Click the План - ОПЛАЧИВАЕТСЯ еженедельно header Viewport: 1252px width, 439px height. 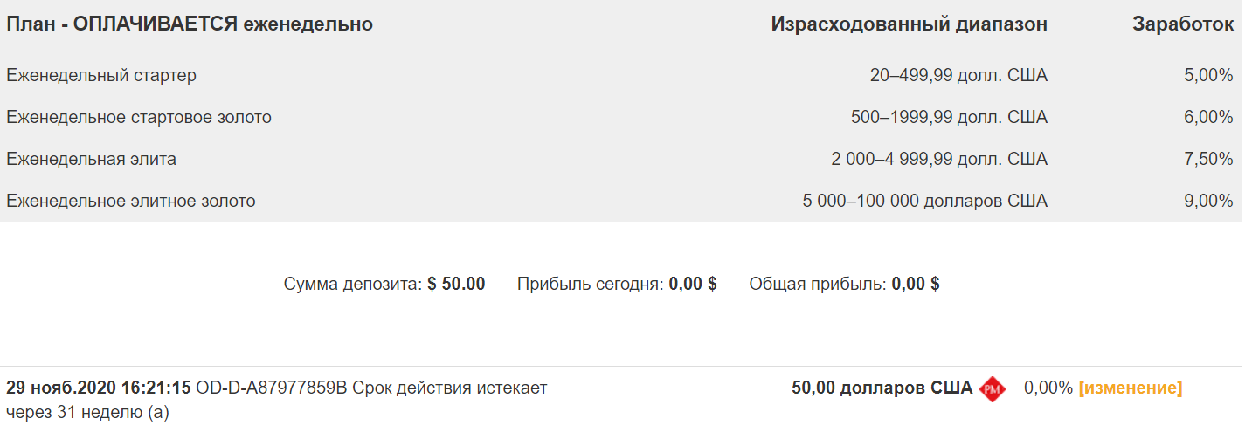190,24
